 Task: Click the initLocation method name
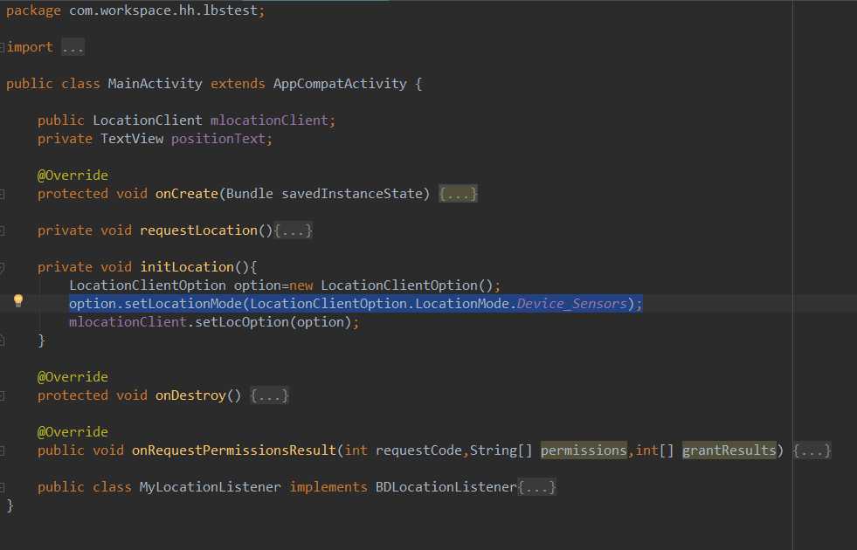coord(187,267)
